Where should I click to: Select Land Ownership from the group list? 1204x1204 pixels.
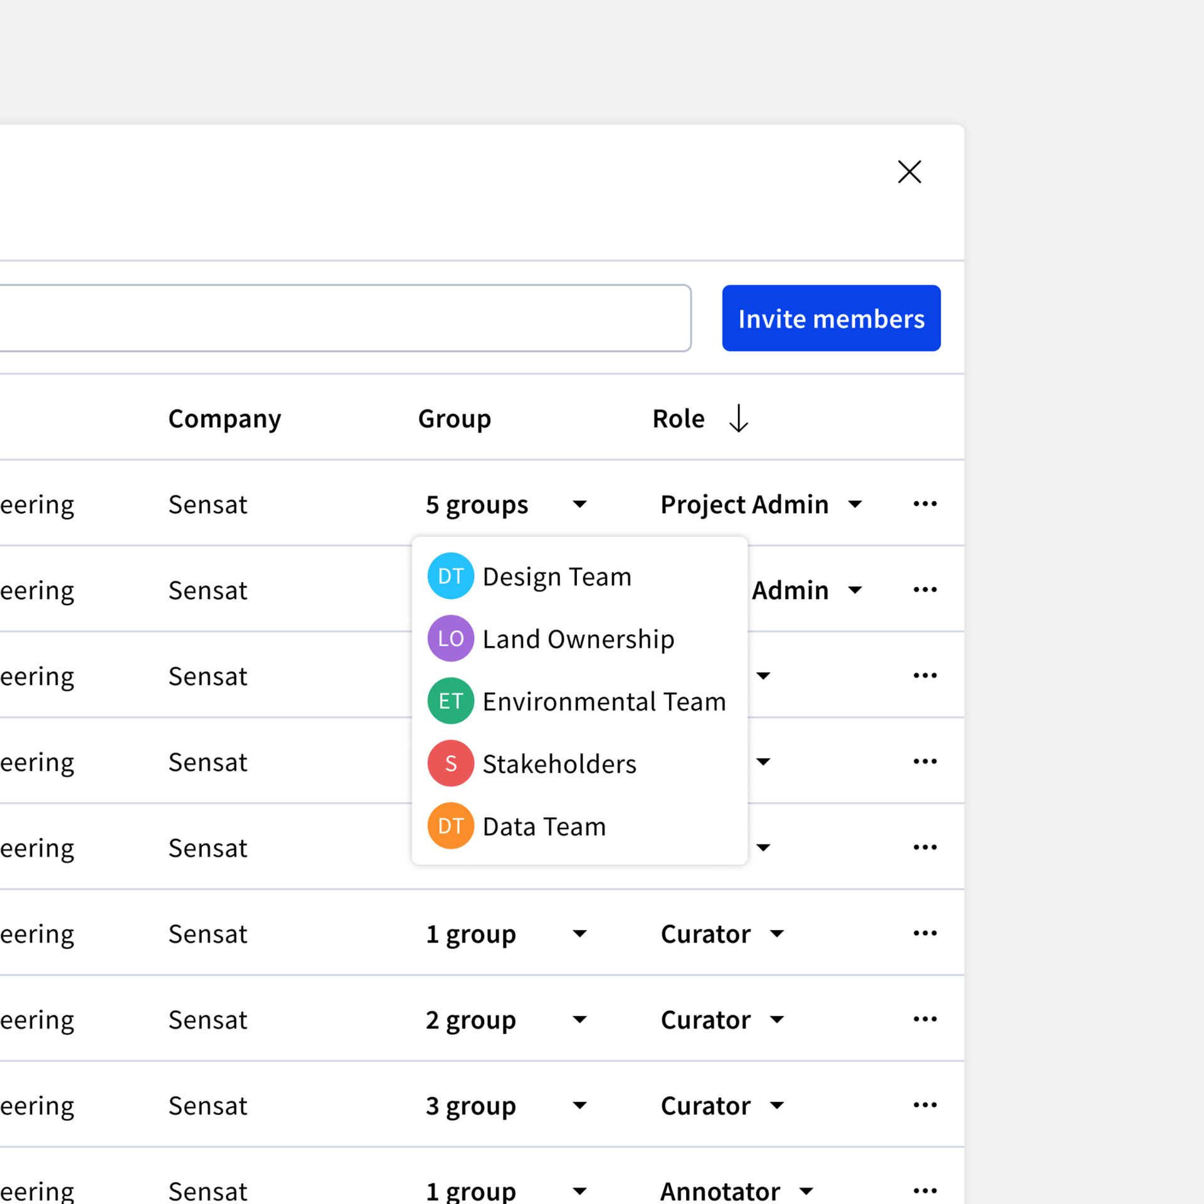pos(579,638)
